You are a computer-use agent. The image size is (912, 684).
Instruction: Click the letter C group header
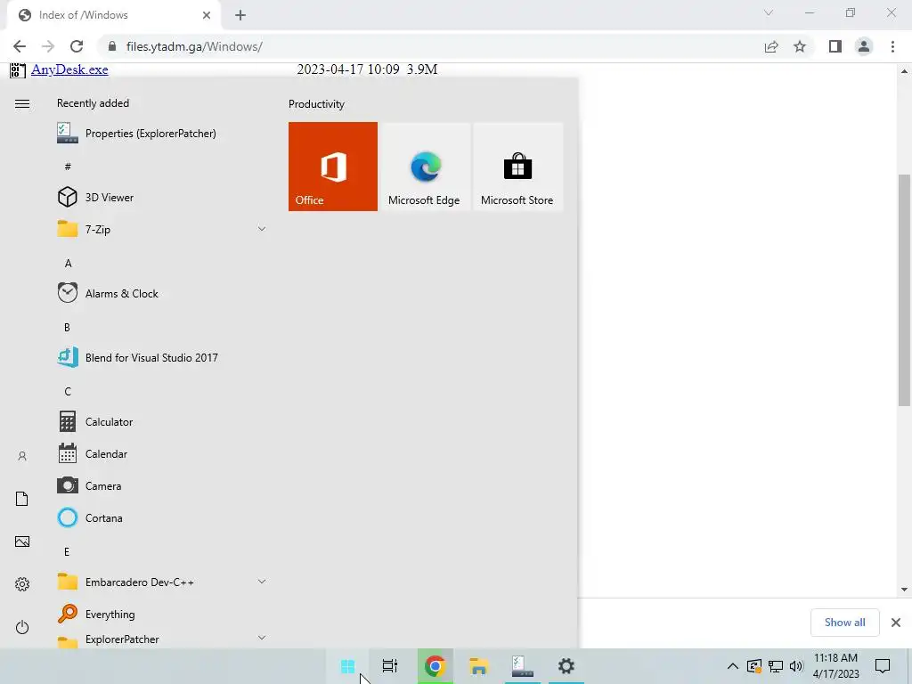pyautogui.click(x=68, y=392)
